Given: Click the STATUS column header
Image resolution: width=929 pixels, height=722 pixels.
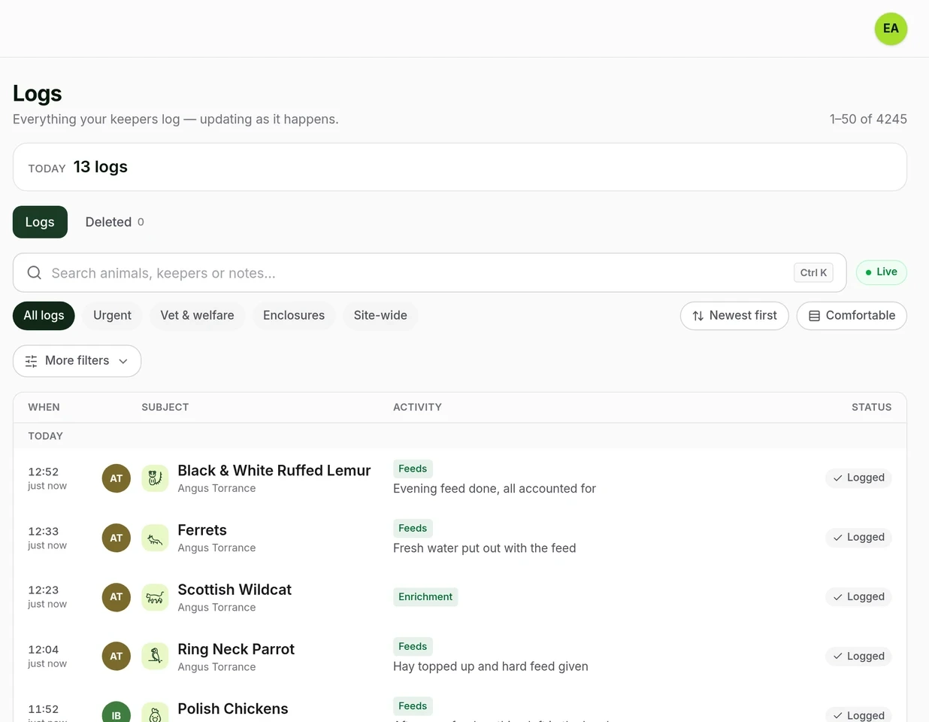Looking at the screenshot, I should 871,407.
